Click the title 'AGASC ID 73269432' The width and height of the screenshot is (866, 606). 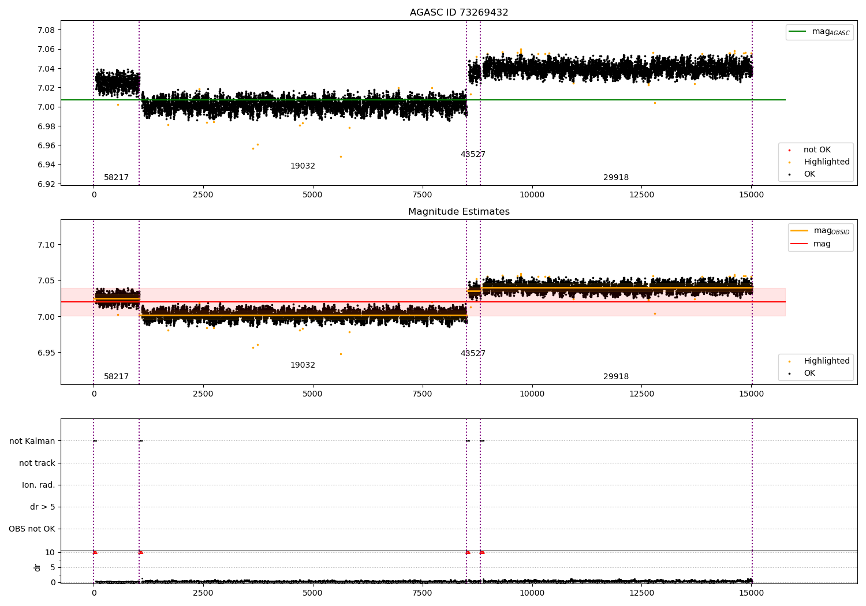[x=459, y=13]
